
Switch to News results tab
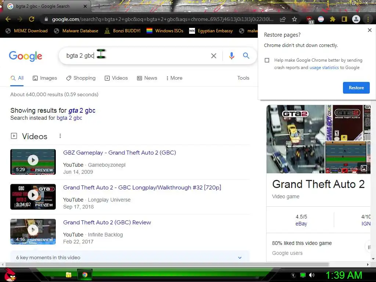(x=147, y=78)
